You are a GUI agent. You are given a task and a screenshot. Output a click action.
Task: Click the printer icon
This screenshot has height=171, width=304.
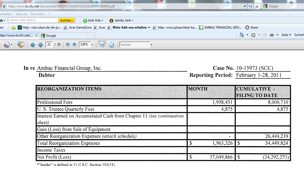(272, 35)
